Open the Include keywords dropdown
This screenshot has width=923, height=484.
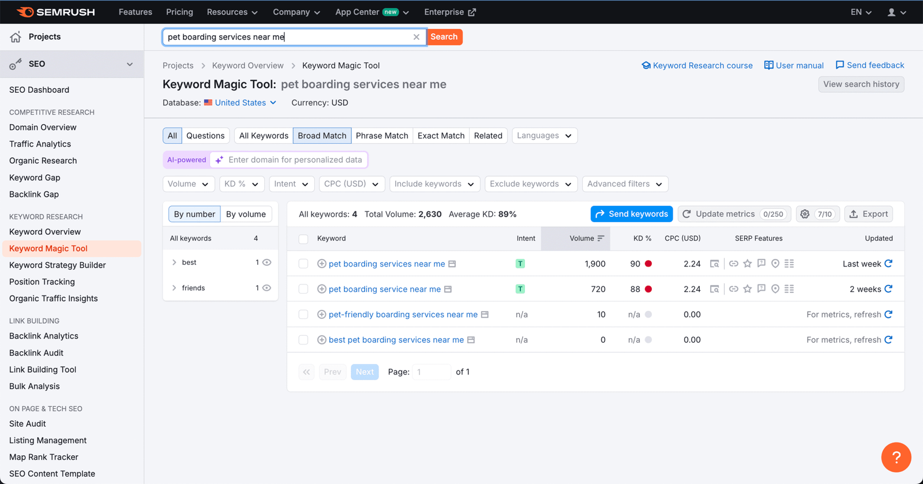click(x=435, y=184)
